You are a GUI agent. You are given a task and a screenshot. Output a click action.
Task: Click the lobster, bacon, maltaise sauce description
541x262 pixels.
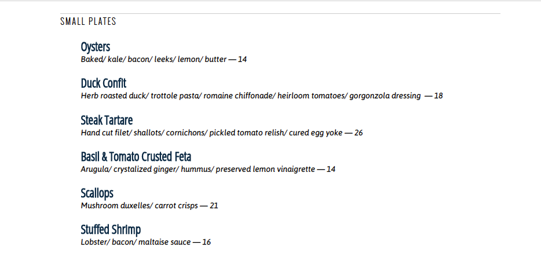(x=136, y=242)
